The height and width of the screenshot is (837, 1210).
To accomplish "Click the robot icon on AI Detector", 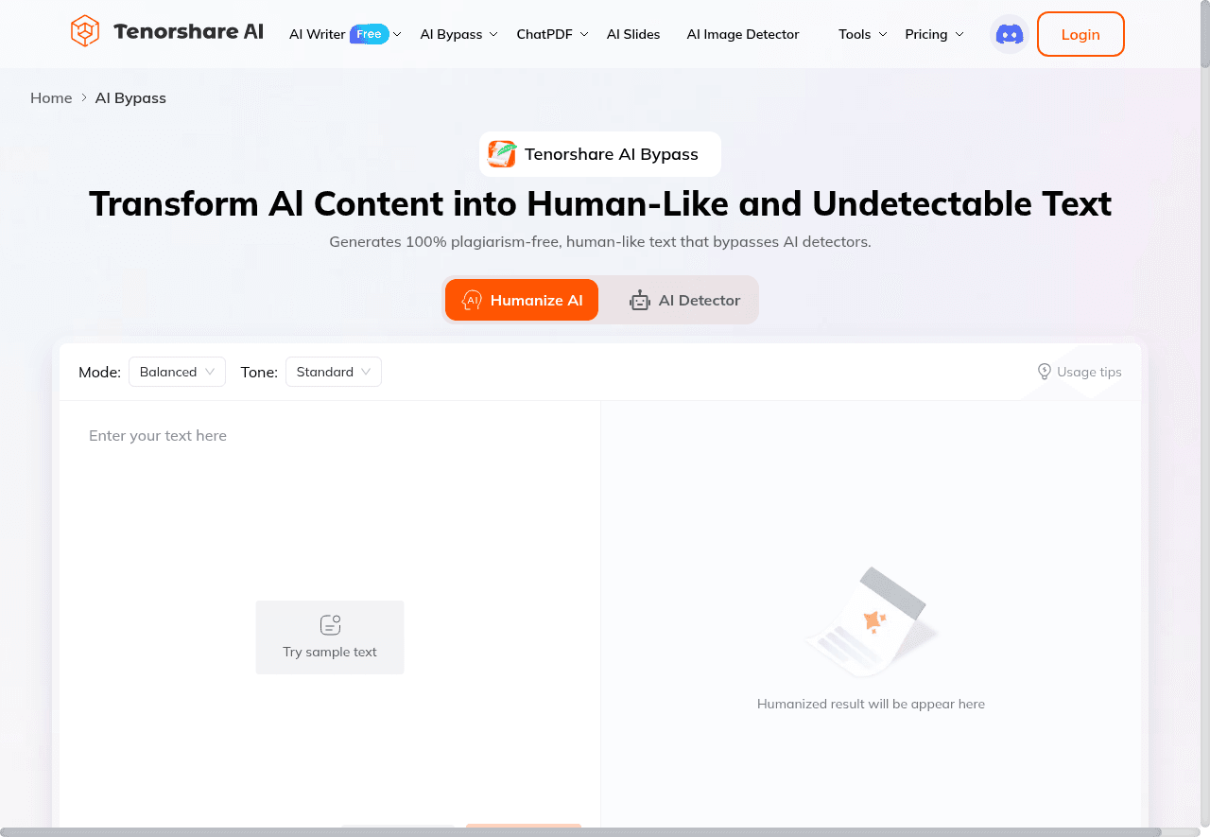I will tap(640, 301).
